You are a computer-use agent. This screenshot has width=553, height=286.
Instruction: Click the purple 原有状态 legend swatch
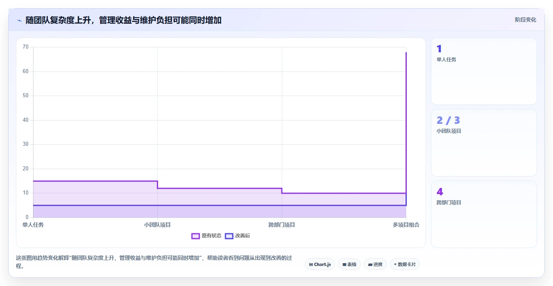coord(196,236)
